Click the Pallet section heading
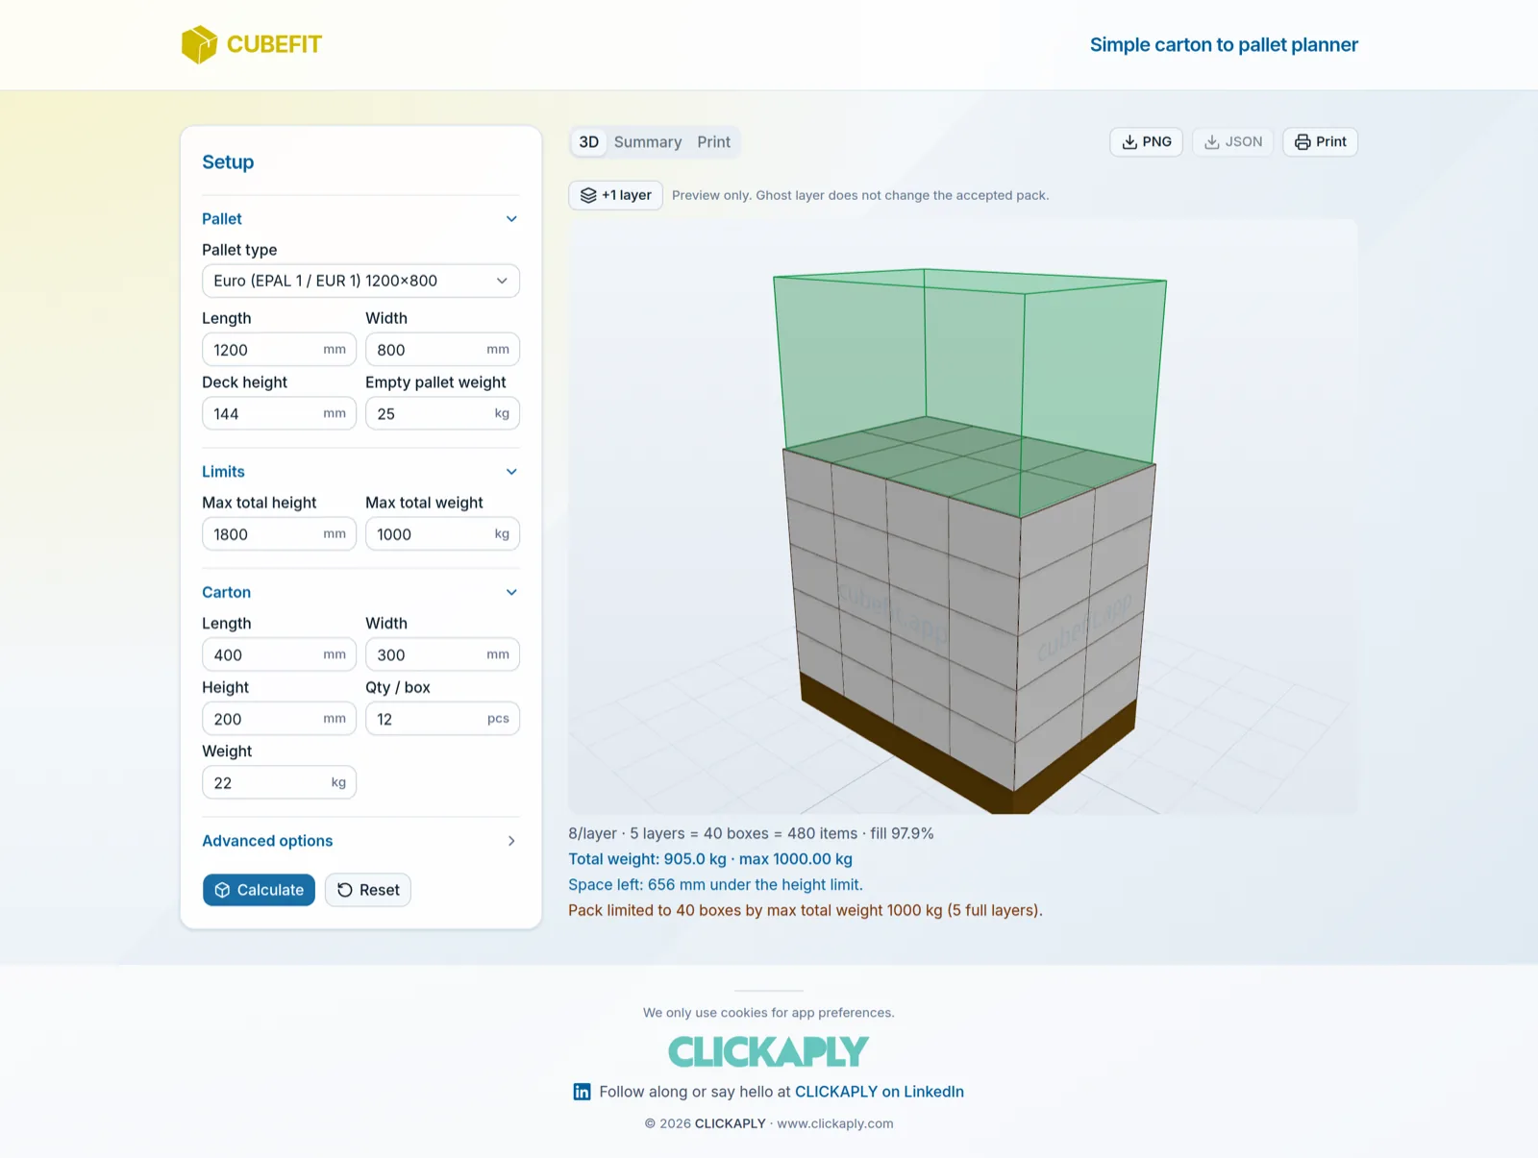Screen dimensions: 1538x1158 pos(222,219)
